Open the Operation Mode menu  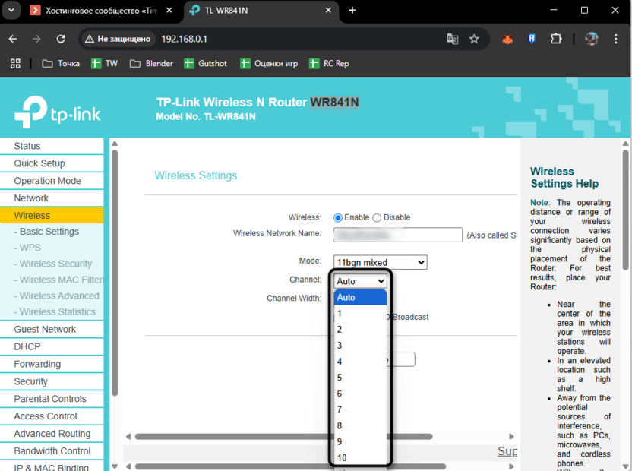coord(52,181)
